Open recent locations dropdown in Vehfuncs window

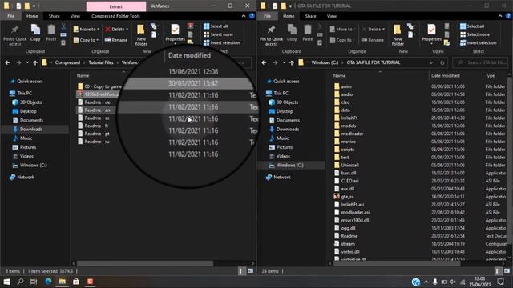click(x=27, y=62)
